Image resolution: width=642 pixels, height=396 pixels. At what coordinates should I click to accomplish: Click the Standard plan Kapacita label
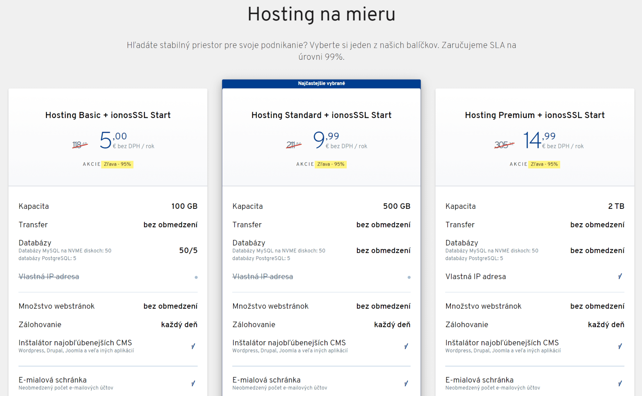pos(248,206)
